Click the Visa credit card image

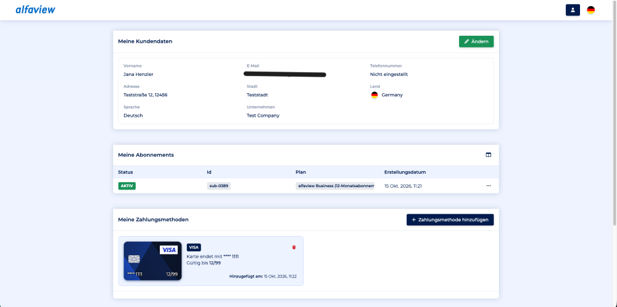click(152, 261)
